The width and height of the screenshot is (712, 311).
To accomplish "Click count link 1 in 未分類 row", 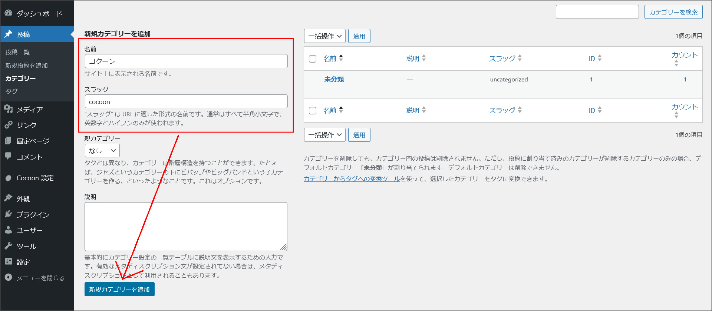I will click(x=685, y=79).
